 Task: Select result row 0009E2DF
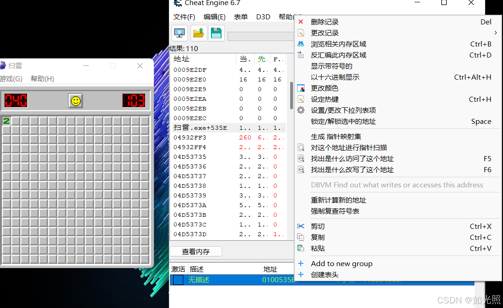tap(229, 70)
